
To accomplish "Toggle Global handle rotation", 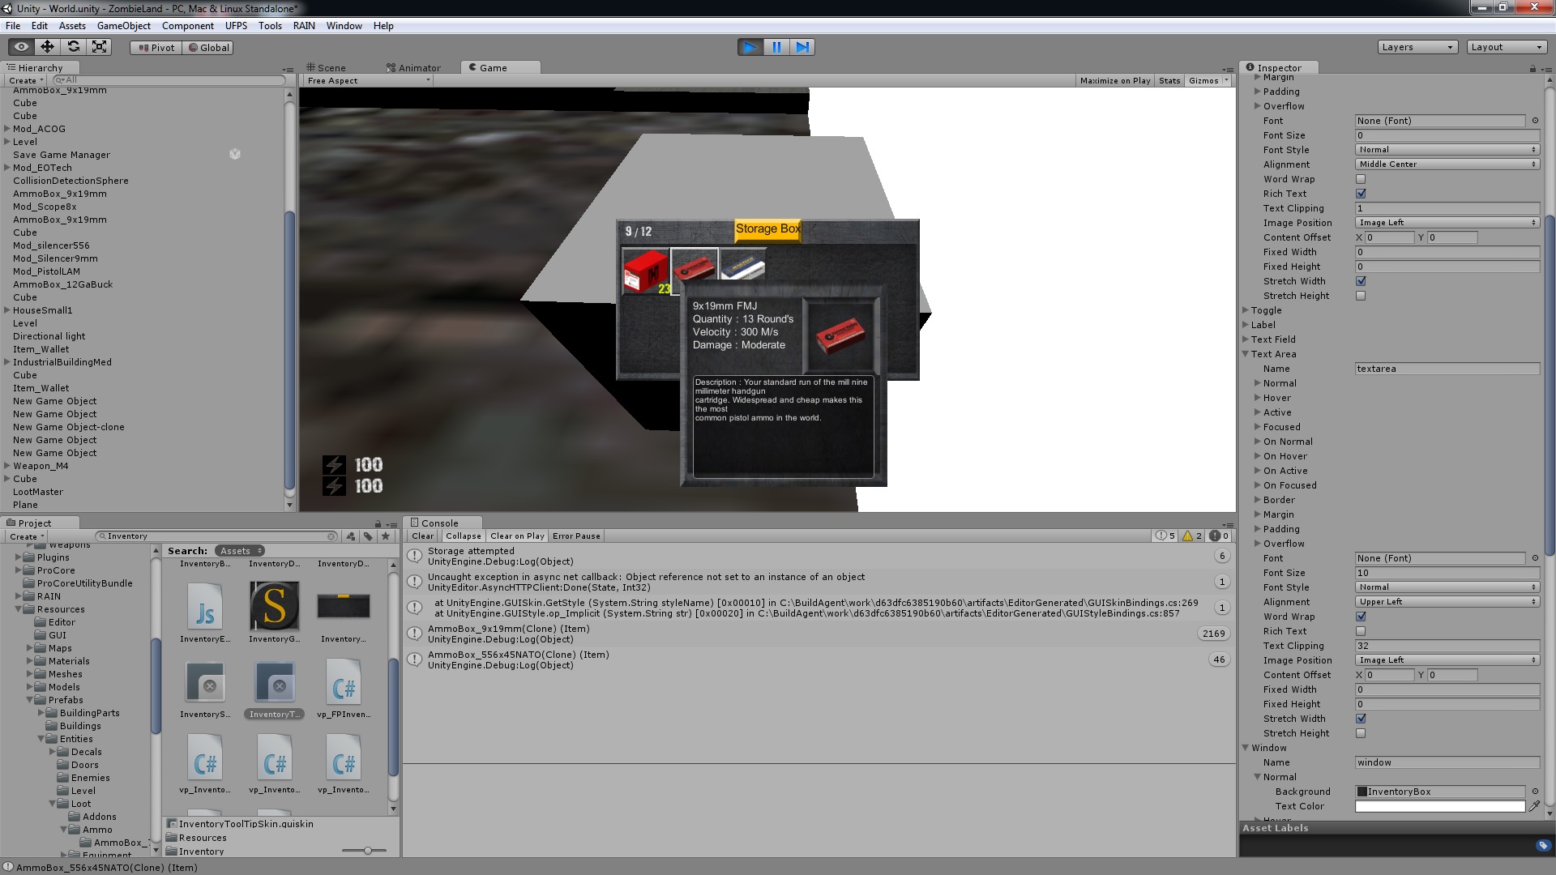I will point(209,48).
